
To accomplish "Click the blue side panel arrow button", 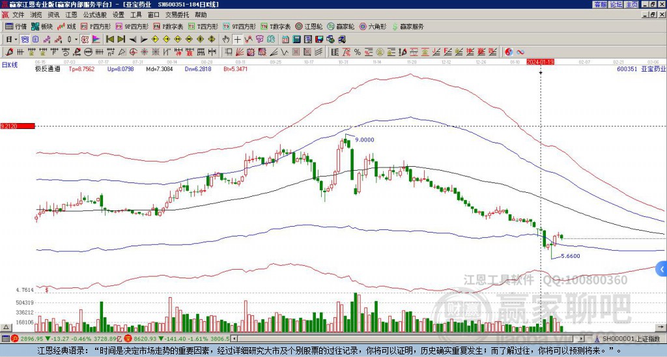I will coord(662,269).
